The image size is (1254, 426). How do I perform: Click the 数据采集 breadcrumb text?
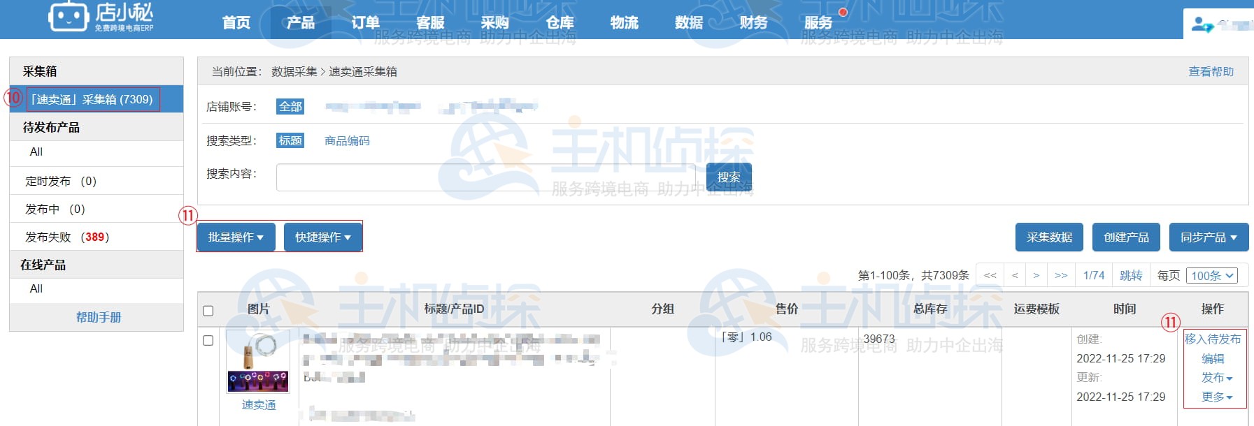tap(294, 71)
